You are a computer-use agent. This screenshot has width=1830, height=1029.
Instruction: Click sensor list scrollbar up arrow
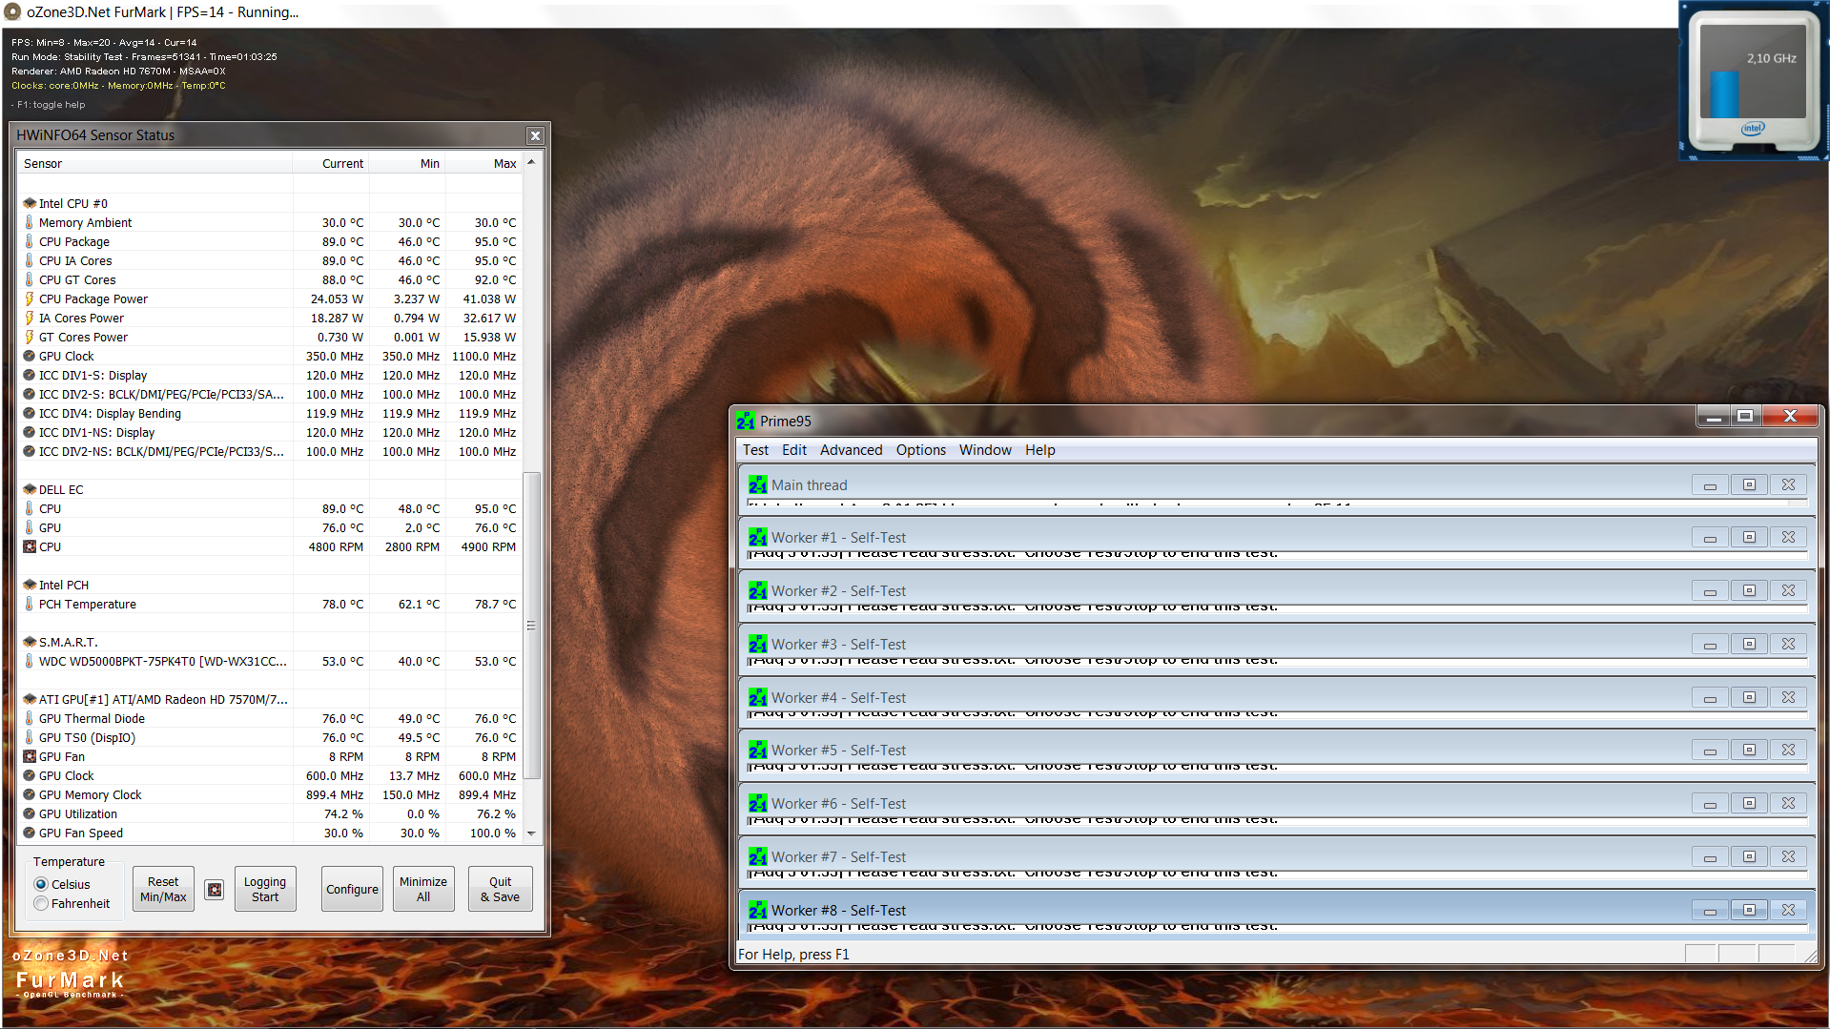[531, 163]
